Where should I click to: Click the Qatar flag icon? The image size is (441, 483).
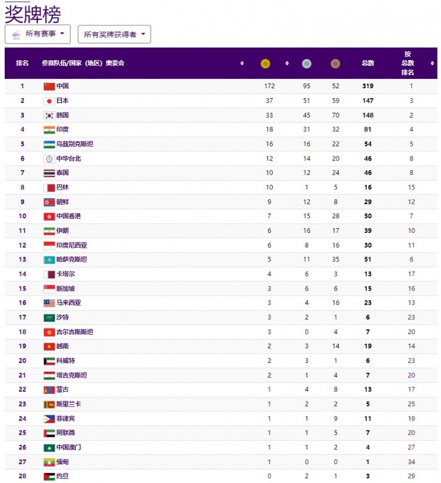[x=49, y=274]
